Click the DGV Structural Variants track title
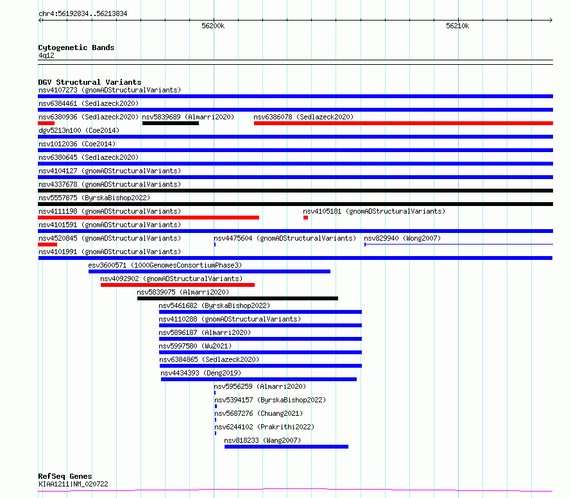571x498 pixels. [90, 82]
